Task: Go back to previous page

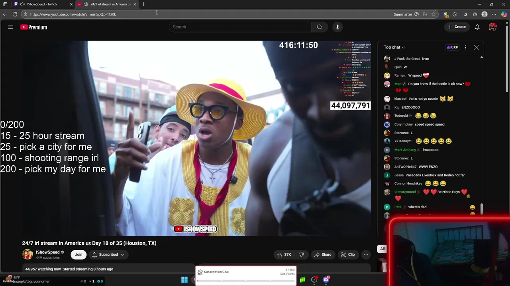Action: tap(5, 14)
